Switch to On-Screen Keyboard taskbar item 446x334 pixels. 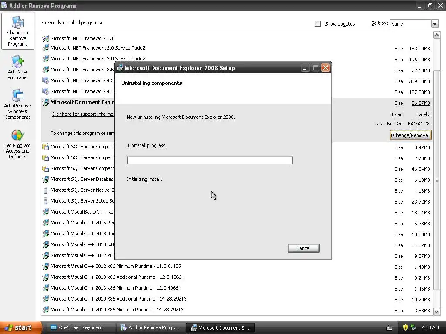coord(81,327)
